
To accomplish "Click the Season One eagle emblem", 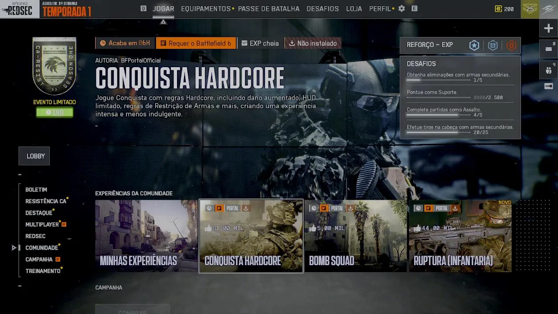I will pos(54,66).
